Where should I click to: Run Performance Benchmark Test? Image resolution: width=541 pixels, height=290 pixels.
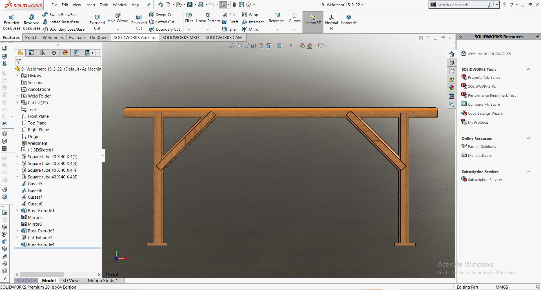[x=492, y=95]
